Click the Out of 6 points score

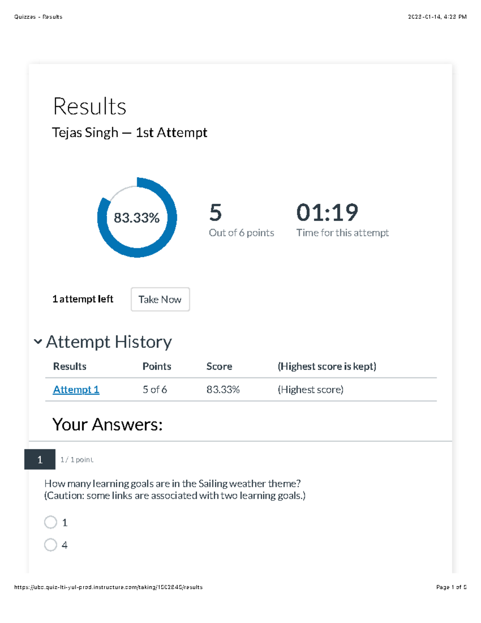242,232
